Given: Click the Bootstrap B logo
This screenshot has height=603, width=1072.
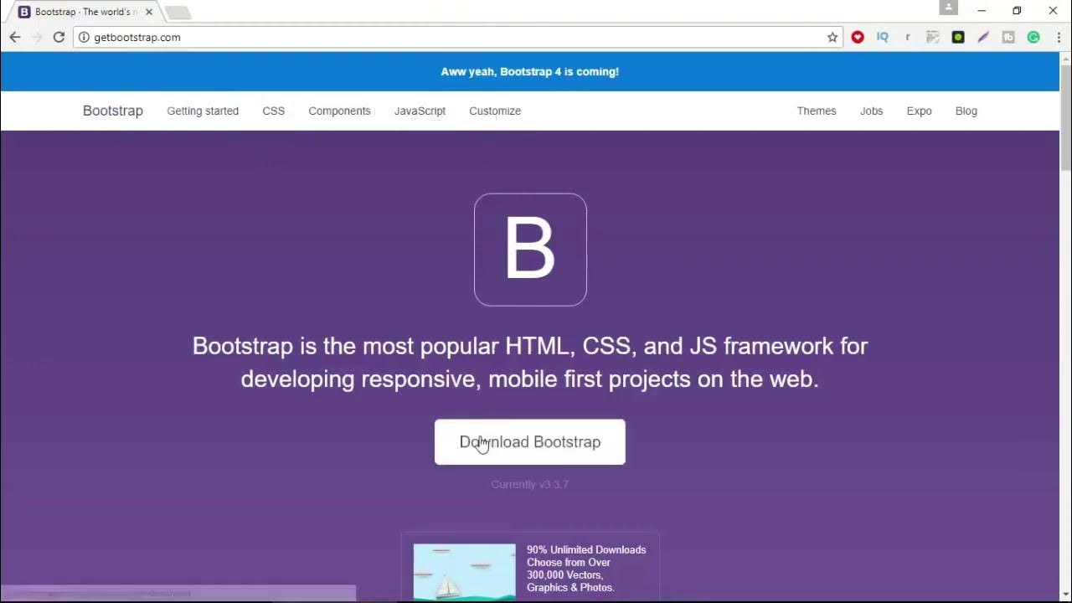Looking at the screenshot, I should [x=530, y=250].
